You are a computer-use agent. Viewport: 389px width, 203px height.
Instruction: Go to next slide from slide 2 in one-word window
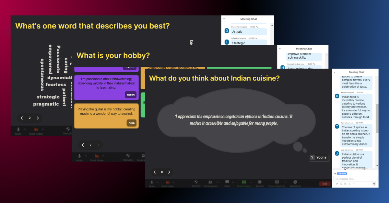(38, 118)
